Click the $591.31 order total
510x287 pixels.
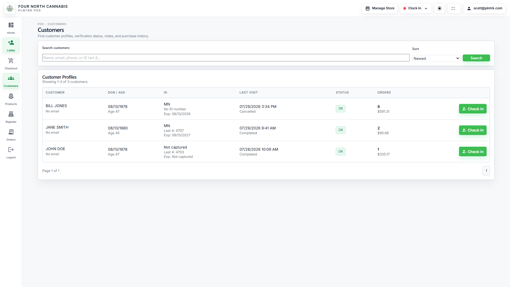[x=383, y=111]
